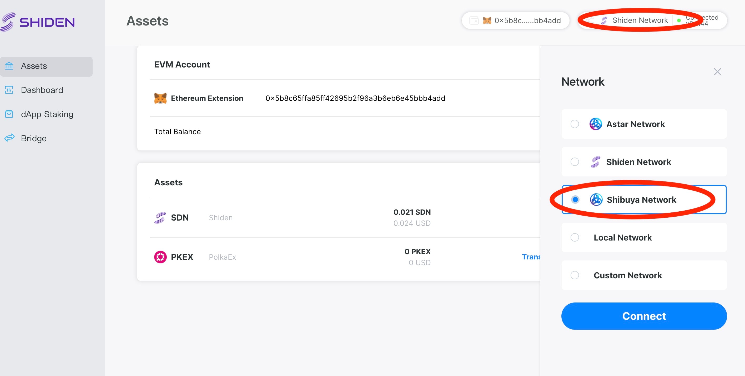Click the Transfer link for PKEX
This screenshot has width=745, height=376.
coord(531,257)
